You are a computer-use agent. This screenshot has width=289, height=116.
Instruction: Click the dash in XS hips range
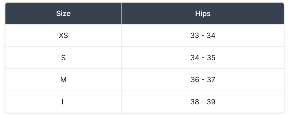point(203,36)
